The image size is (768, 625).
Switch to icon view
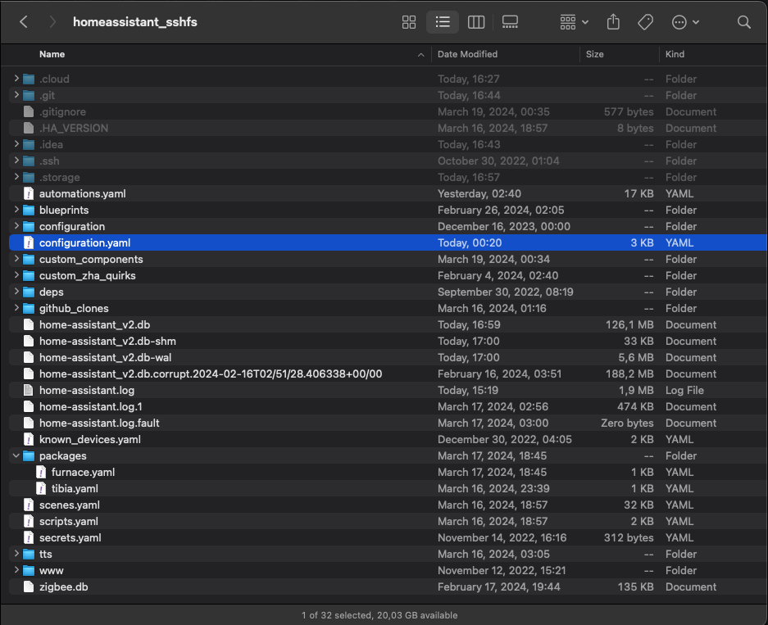409,22
